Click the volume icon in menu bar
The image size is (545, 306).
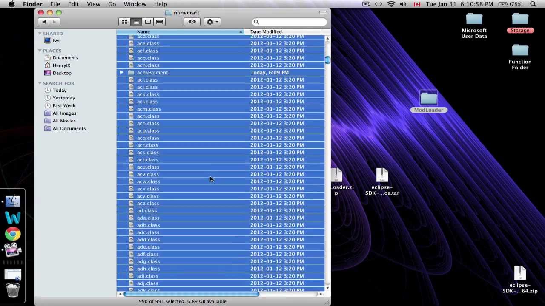[x=404, y=4]
